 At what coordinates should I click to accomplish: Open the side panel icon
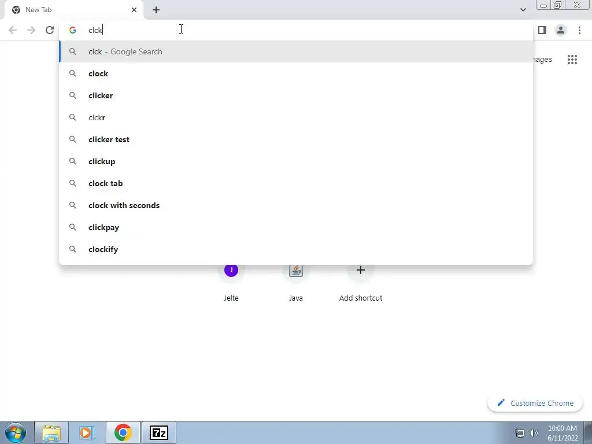pyautogui.click(x=542, y=30)
